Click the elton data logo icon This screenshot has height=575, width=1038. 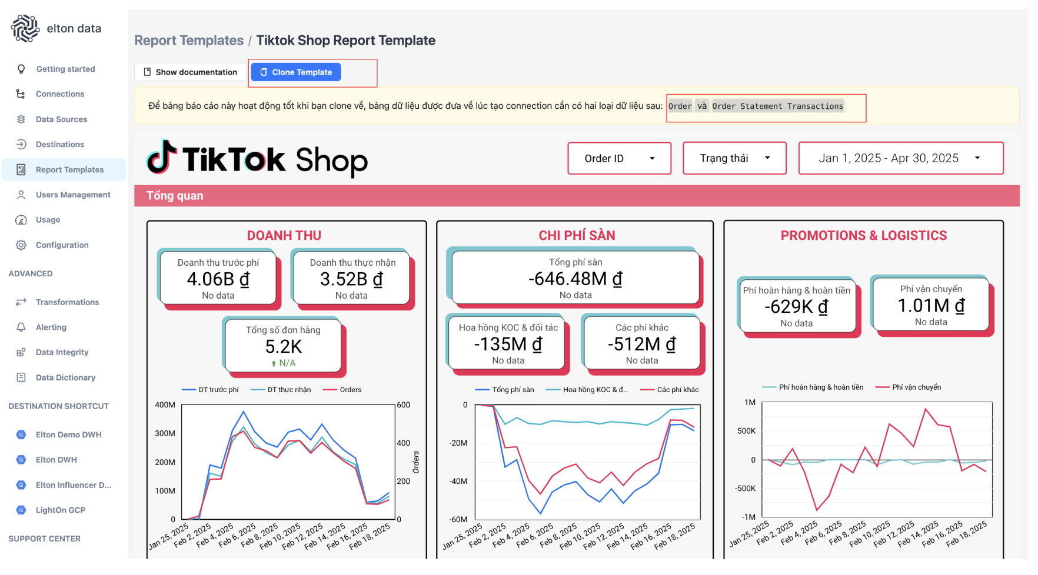25,28
